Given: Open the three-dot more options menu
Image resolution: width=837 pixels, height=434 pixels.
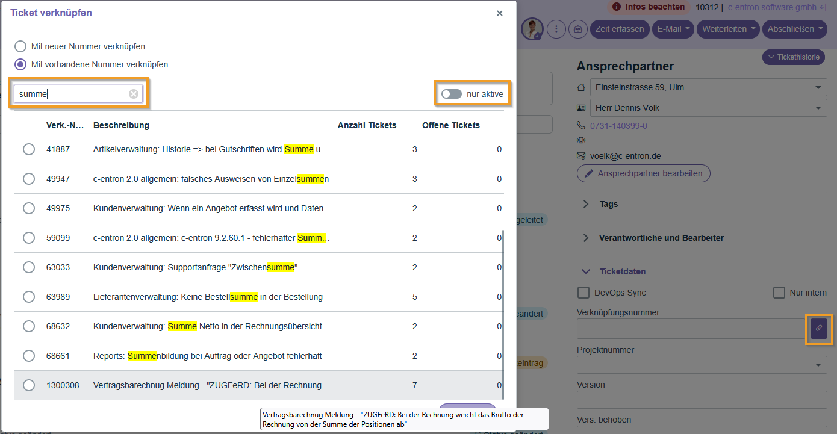Looking at the screenshot, I should (556, 29).
